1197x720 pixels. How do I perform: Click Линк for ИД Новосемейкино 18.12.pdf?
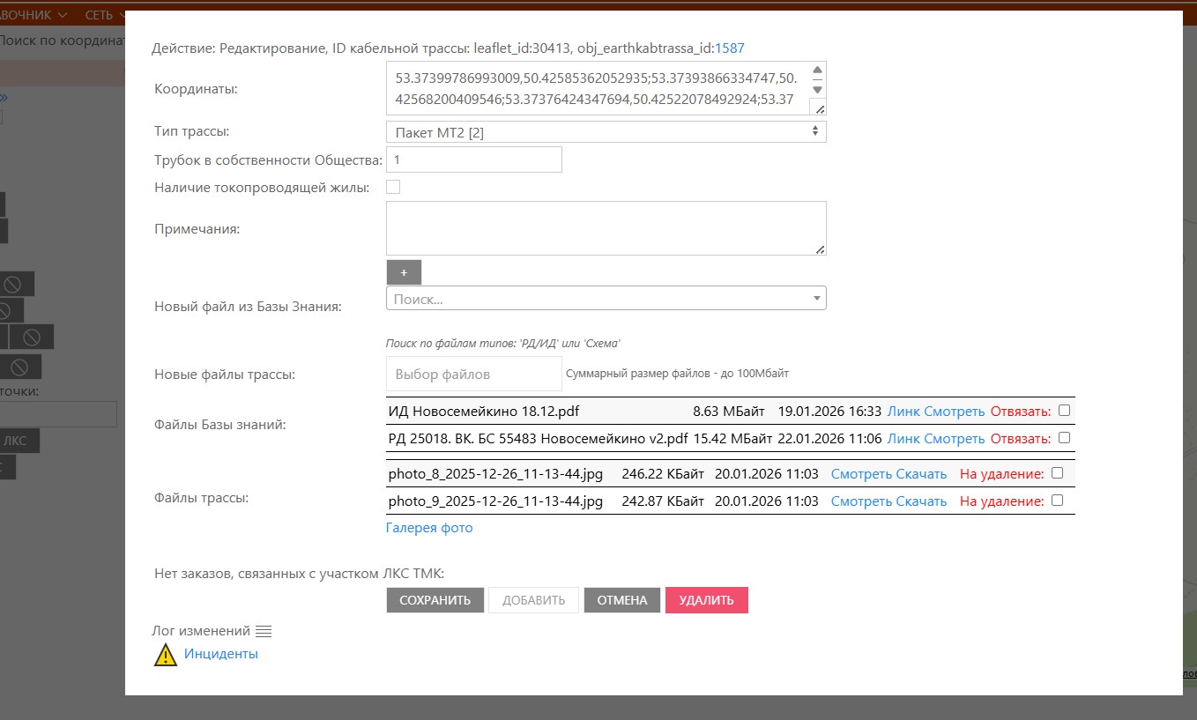903,411
